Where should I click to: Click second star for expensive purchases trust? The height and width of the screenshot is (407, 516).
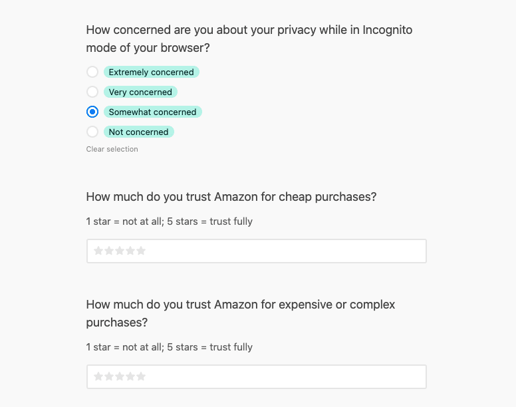[109, 376]
